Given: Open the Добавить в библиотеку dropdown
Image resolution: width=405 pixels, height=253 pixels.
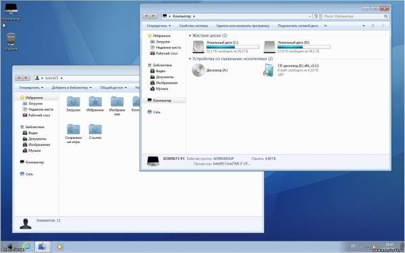Looking at the screenshot, I should pyautogui.click(x=72, y=88).
